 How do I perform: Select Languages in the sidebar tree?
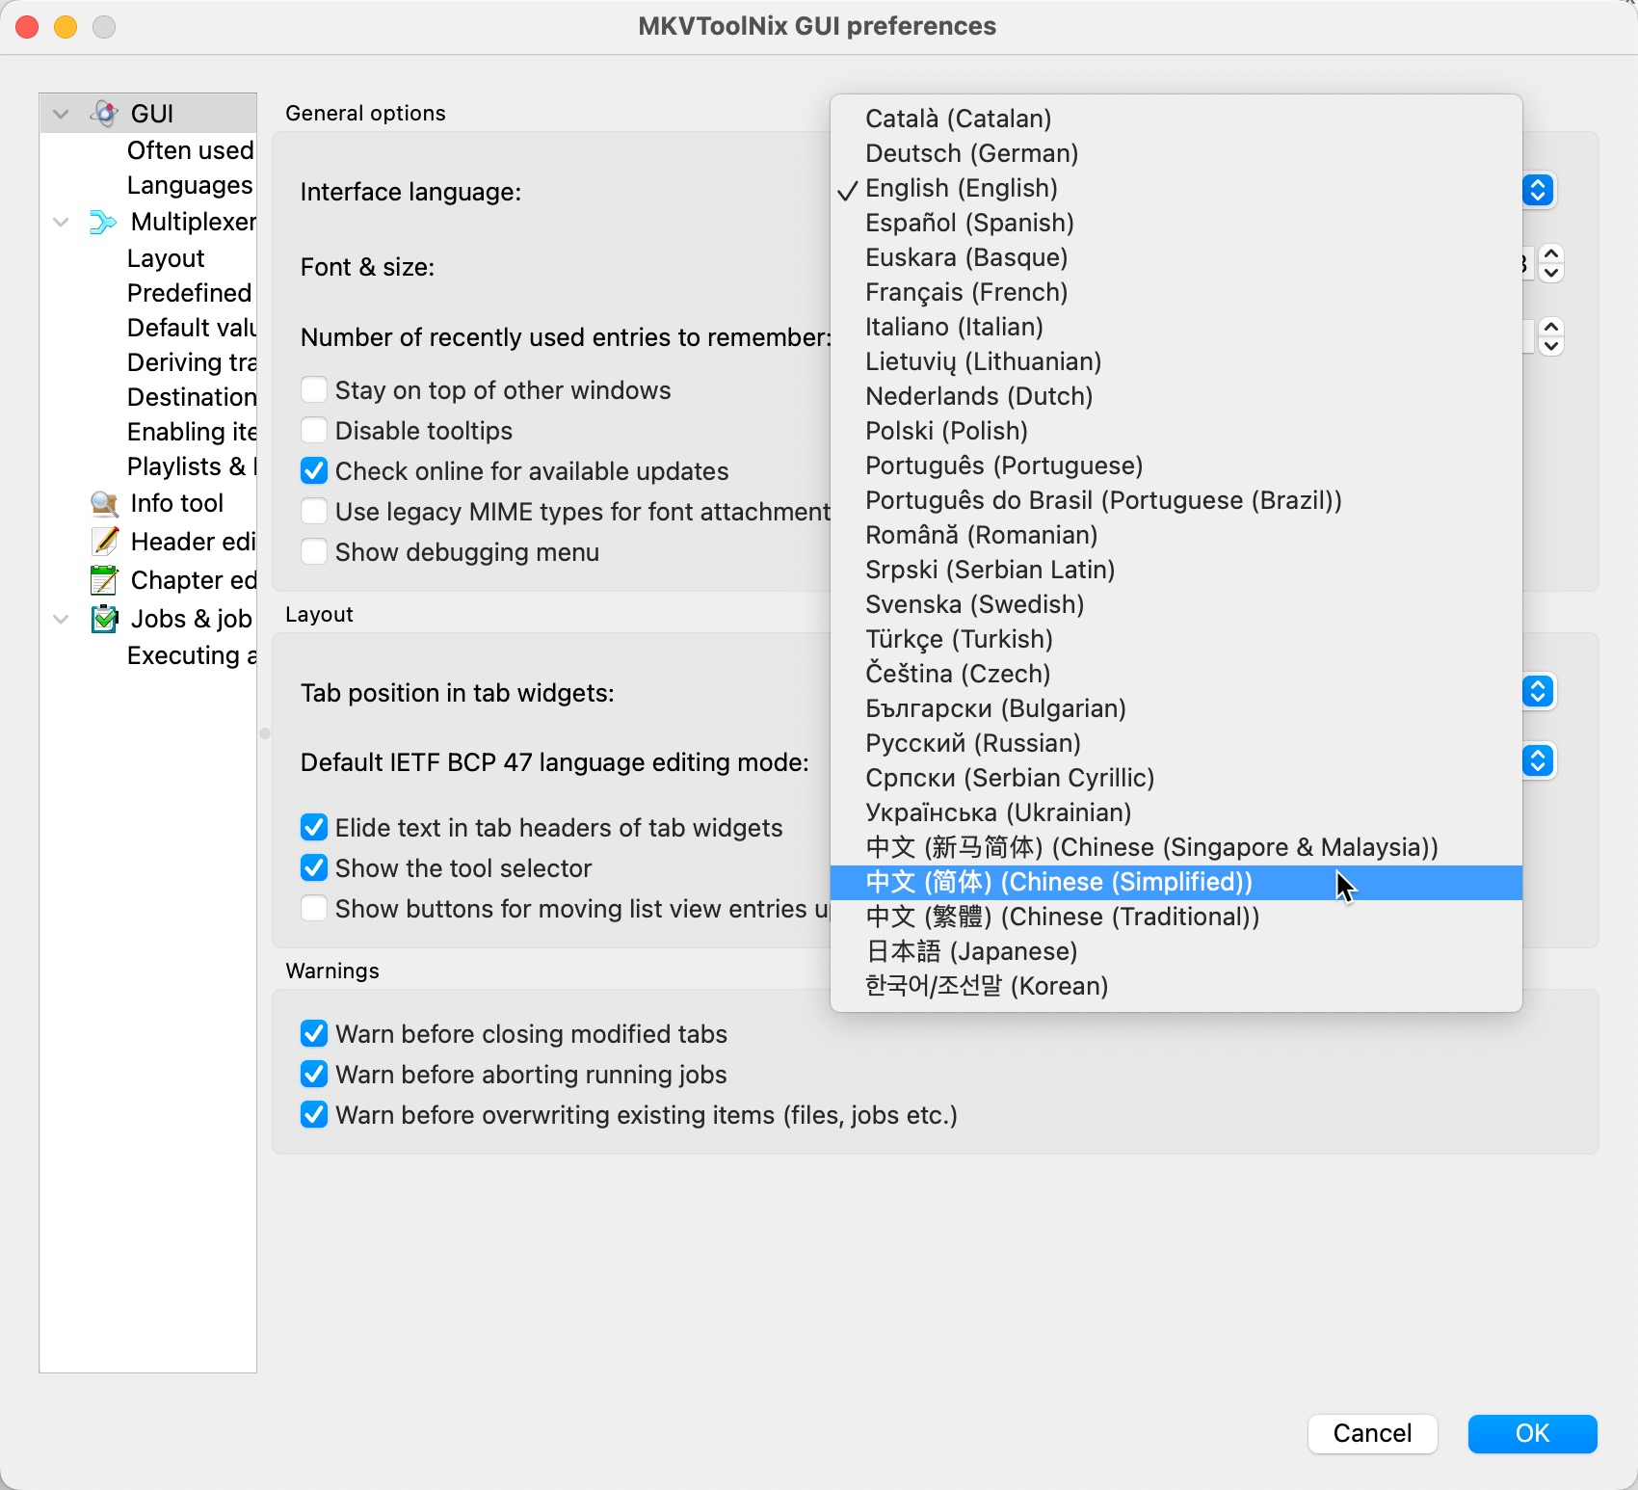[x=190, y=185]
